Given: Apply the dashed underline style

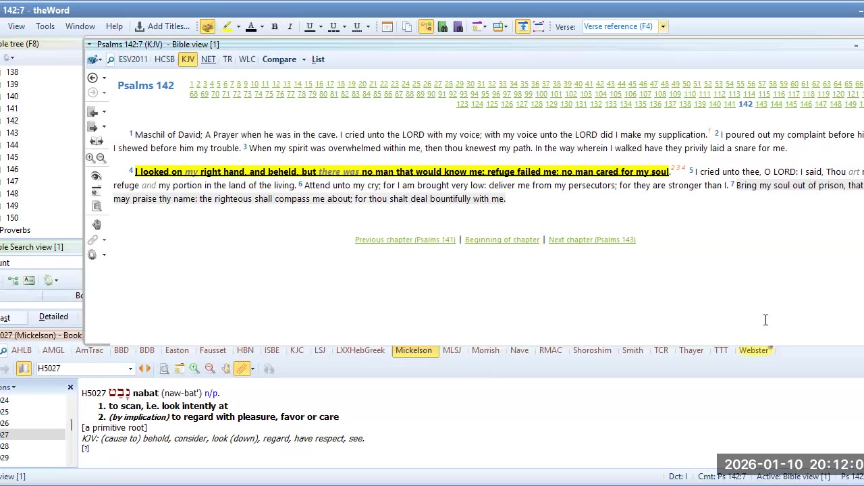Looking at the screenshot, I should [x=333, y=26].
